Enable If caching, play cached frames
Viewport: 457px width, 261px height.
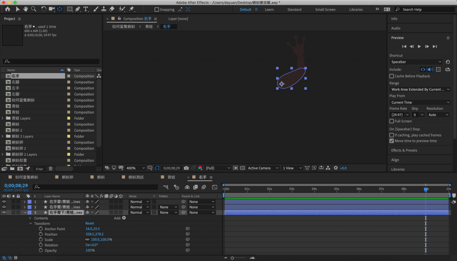391,135
